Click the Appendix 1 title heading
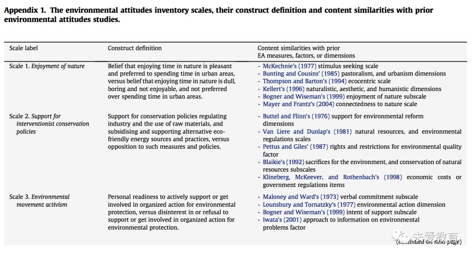 218,15
